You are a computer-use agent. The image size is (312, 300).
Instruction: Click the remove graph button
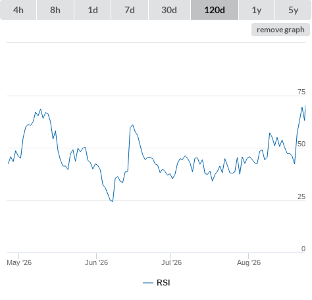coord(280,30)
